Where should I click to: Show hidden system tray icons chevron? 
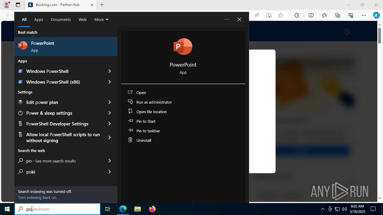(x=323, y=209)
